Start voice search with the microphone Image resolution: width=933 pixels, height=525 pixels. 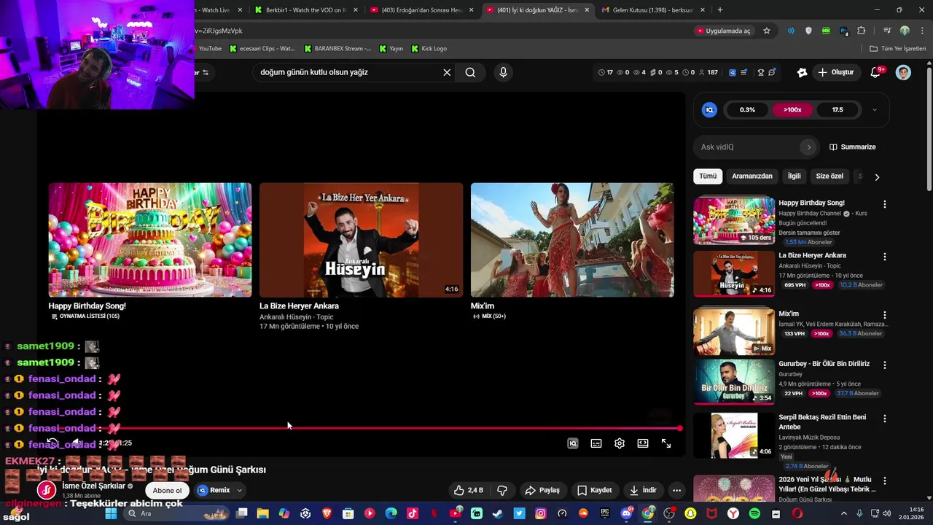point(503,72)
